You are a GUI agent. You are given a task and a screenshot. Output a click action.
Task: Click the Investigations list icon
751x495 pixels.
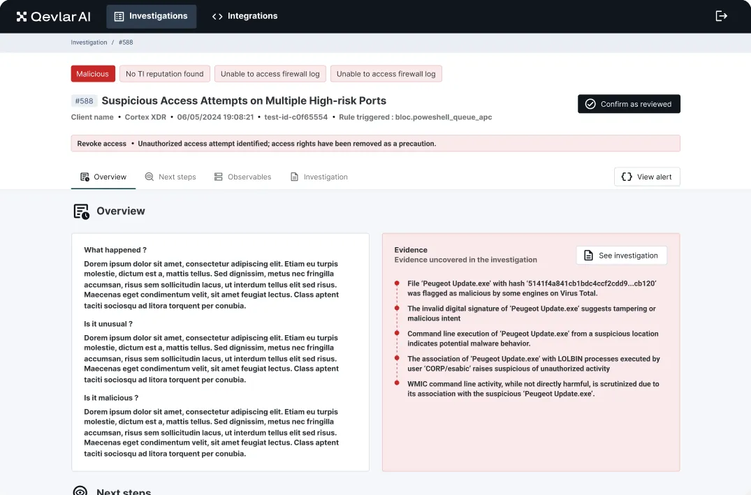[119, 16]
